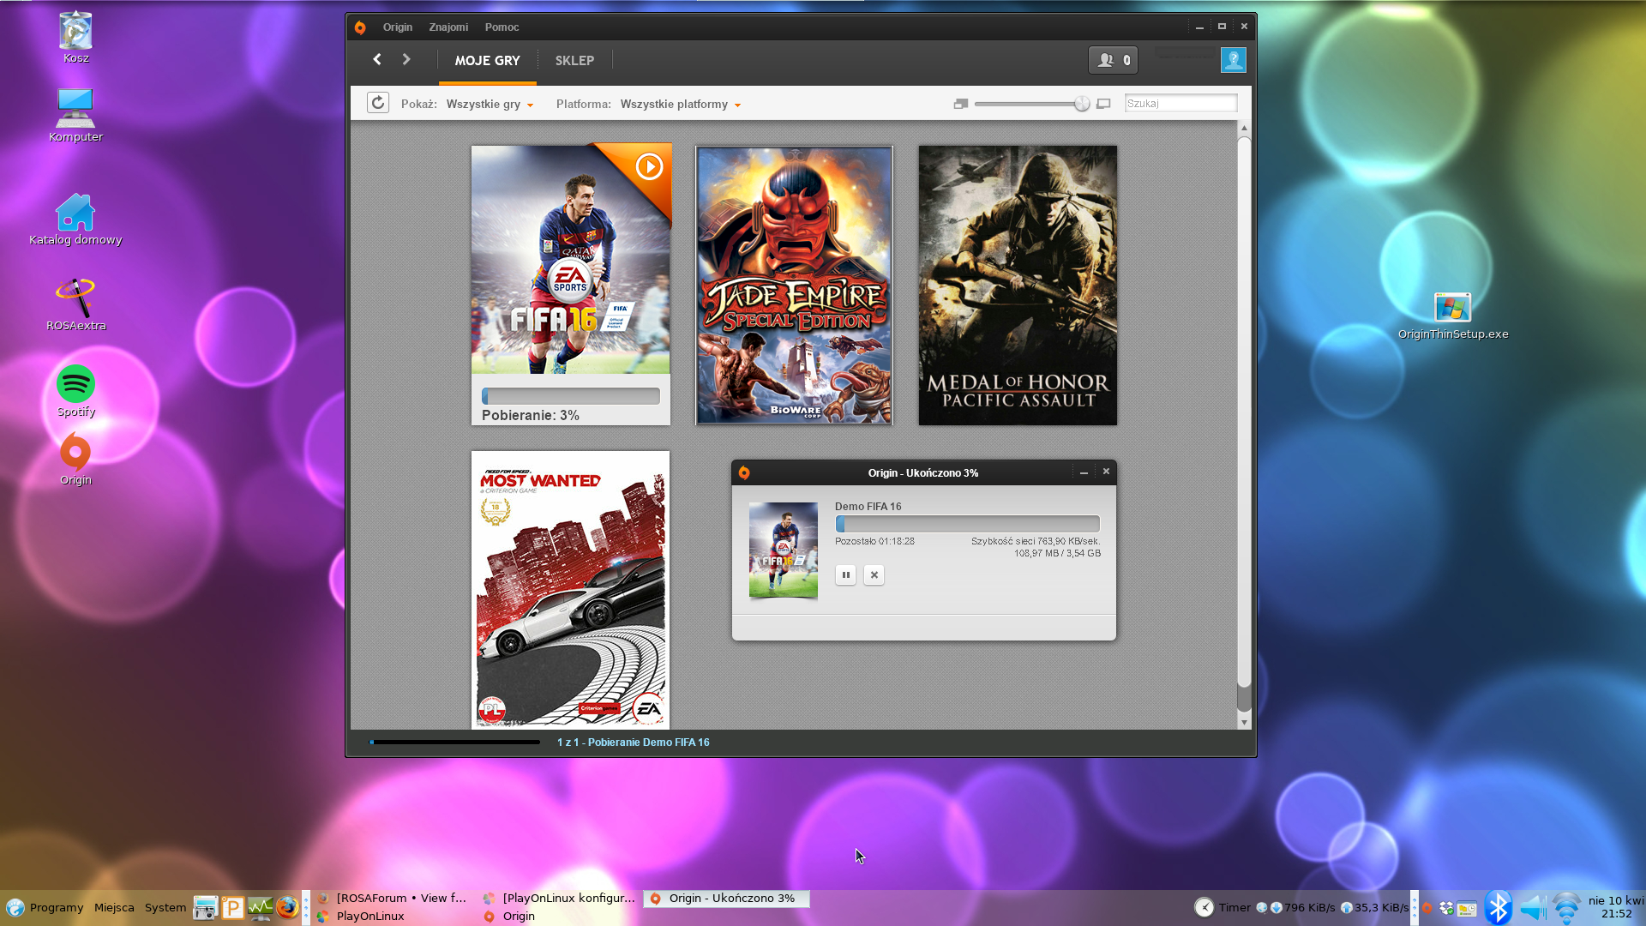Open the Znajomi menu
This screenshot has height=926, width=1646.
point(448,27)
